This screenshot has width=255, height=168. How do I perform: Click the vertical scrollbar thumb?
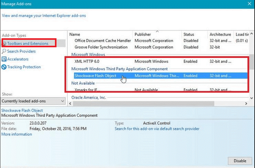252,62
